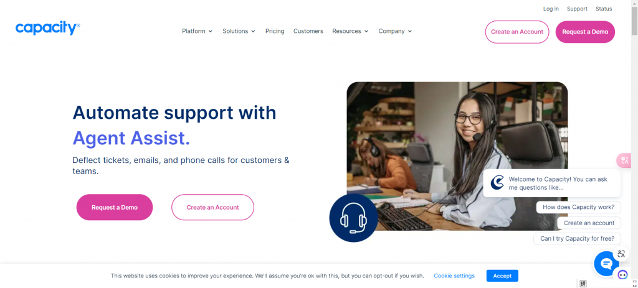The height and width of the screenshot is (288, 638).
Task: Expand the Platform dropdown menu
Action: point(198,31)
